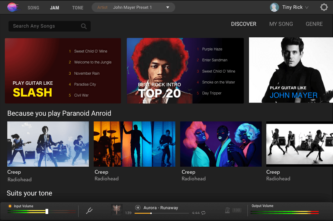The width and height of the screenshot is (333, 221).
Task: Select Sweet Child O' Mine in Slash list
Action: point(91,51)
